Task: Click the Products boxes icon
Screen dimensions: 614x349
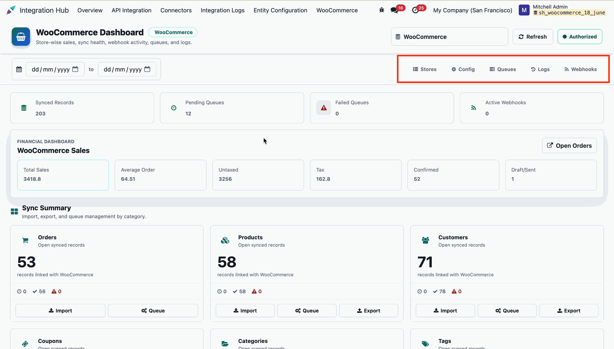Action: pos(225,241)
